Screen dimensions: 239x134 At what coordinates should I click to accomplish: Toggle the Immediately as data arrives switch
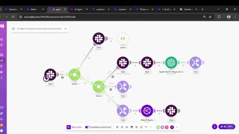click(x=87, y=127)
